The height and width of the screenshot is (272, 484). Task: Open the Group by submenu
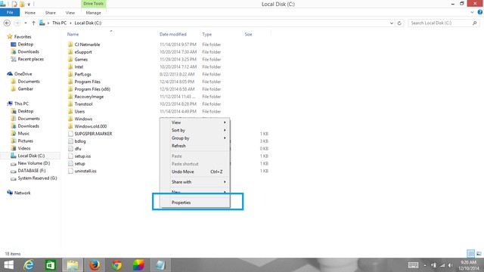(195, 138)
